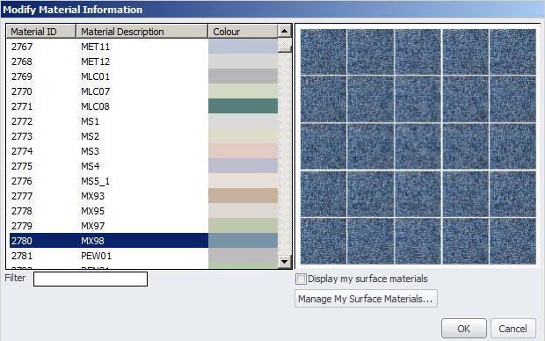Click material ID 2777

[22, 196]
